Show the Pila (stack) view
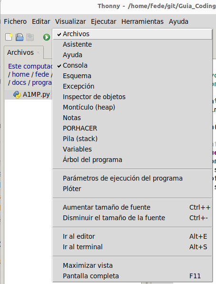Screen dimensions: 216x284 [x=132, y=139]
